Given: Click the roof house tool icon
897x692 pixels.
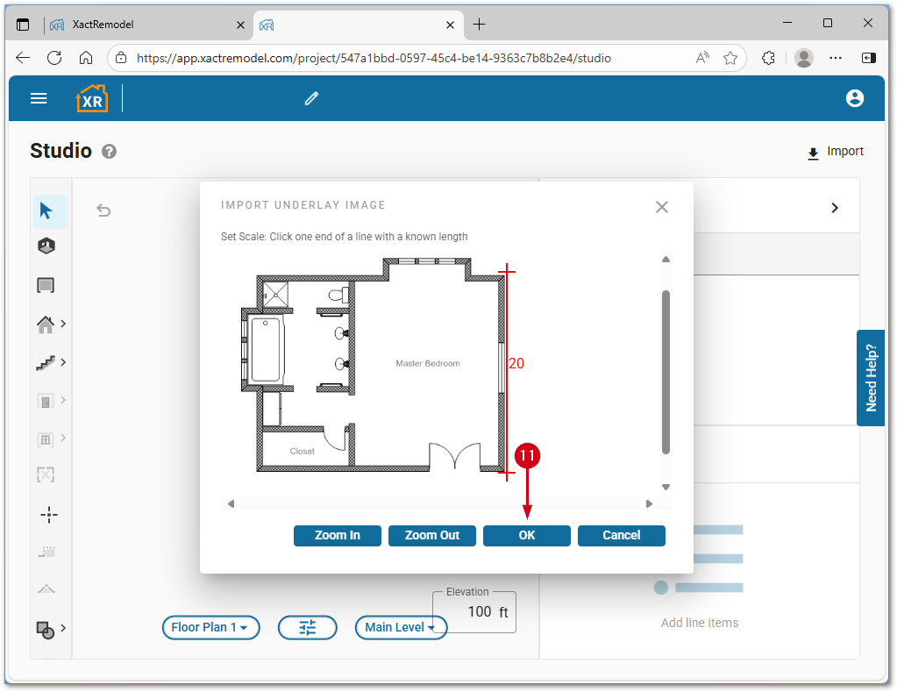Looking at the screenshot, I should [46, 325].
